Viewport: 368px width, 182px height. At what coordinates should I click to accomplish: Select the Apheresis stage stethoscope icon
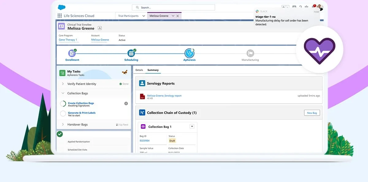[190, 53]
